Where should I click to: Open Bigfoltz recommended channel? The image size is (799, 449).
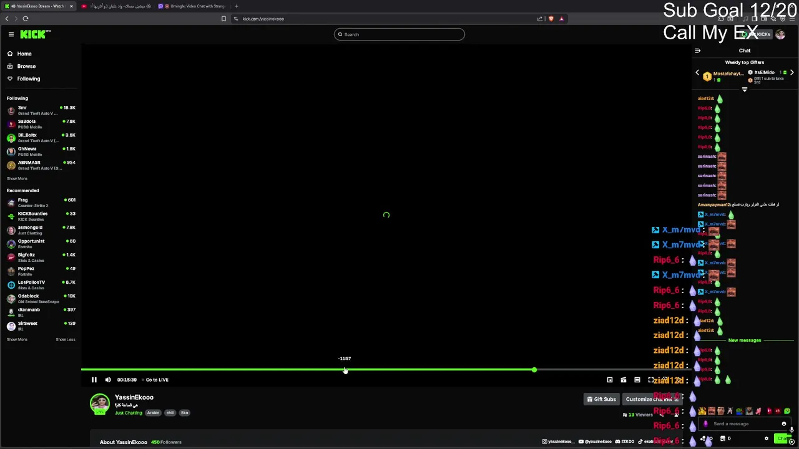[41, 258]
